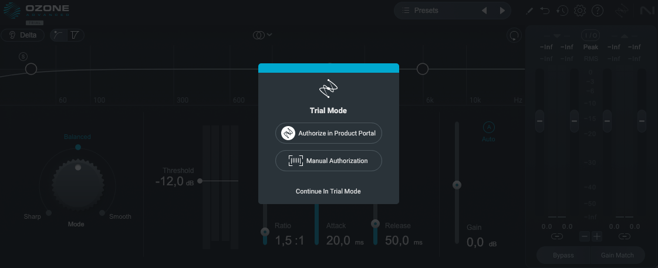Click the Auto label text
Screen dimensions: 658x268
pyautogui.click(x=488, y=139)
